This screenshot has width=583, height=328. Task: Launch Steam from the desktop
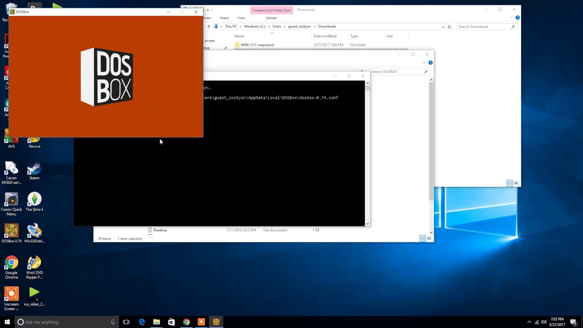coord(34,171)
